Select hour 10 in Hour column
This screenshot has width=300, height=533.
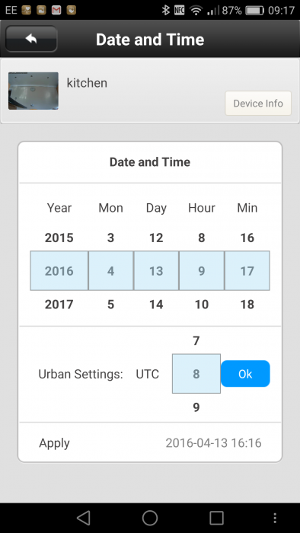[x=202, y=305]
